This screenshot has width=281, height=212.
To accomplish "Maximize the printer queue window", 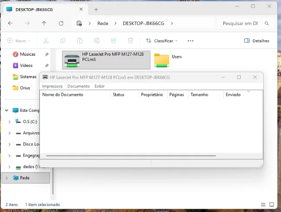I will [239, 77].
